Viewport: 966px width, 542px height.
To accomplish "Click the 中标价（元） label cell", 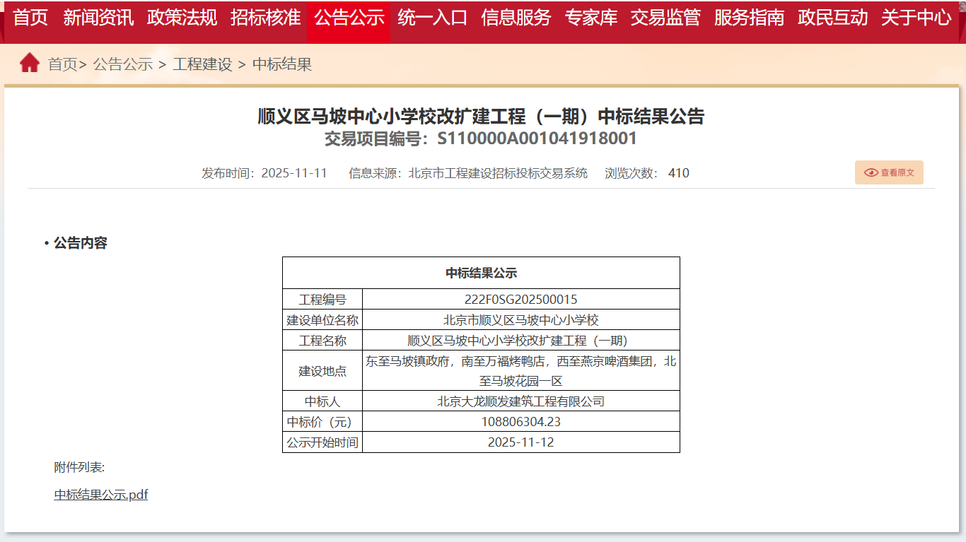I will 322,422.
